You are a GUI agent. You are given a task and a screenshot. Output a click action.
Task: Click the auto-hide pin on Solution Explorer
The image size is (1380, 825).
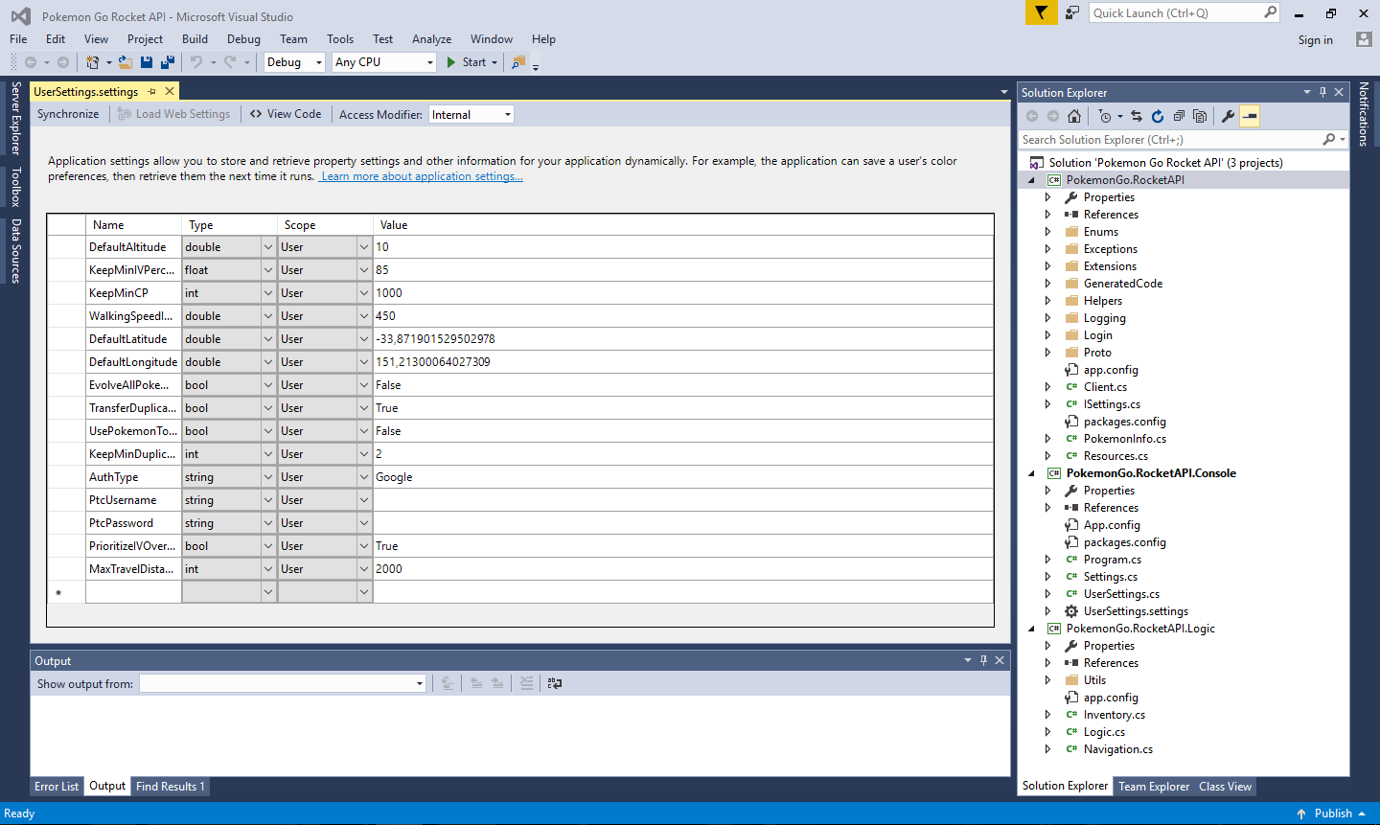pos(1322,92)
